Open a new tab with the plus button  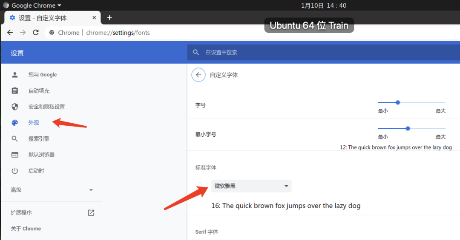(x=109, y=18)
